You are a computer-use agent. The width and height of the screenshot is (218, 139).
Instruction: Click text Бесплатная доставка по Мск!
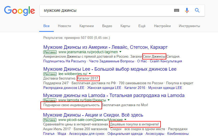125,105
